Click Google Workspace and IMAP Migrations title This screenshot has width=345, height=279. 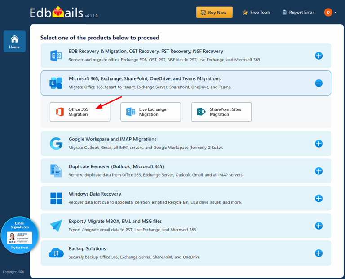[112, 139]
